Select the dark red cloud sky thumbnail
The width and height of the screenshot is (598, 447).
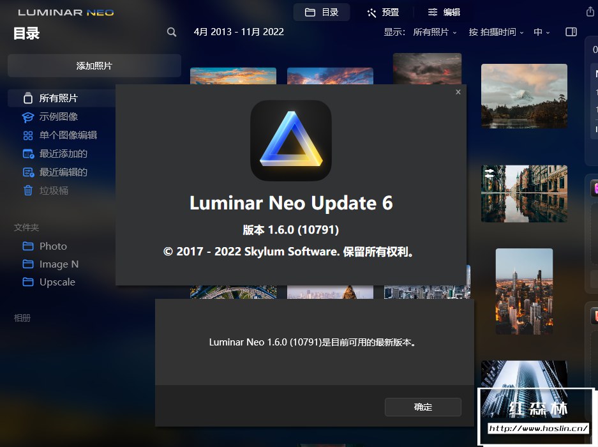click(x=427, y=69)
